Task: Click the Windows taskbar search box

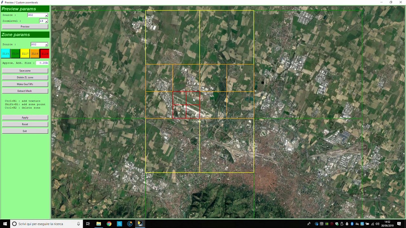Action: [46, 224]
